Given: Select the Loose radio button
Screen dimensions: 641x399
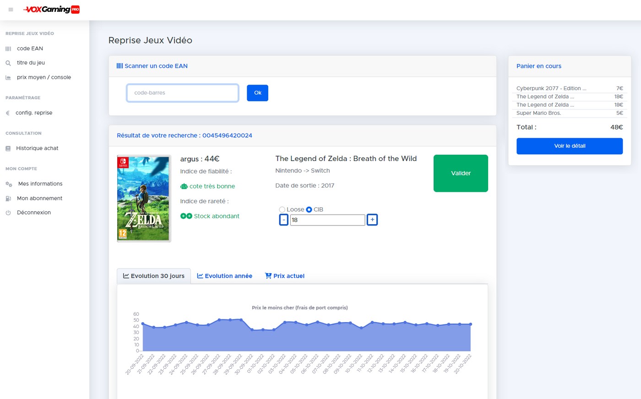Looking at the screenshot, I should point(282,210).
